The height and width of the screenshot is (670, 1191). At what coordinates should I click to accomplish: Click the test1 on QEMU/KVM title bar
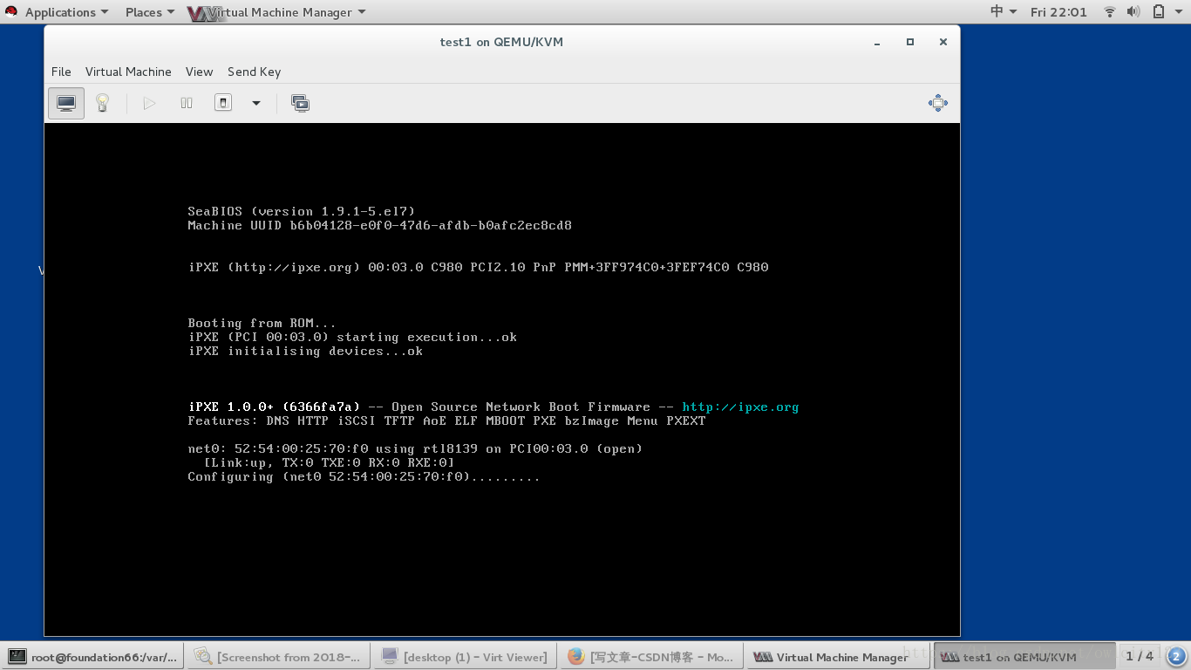[501, 42]
